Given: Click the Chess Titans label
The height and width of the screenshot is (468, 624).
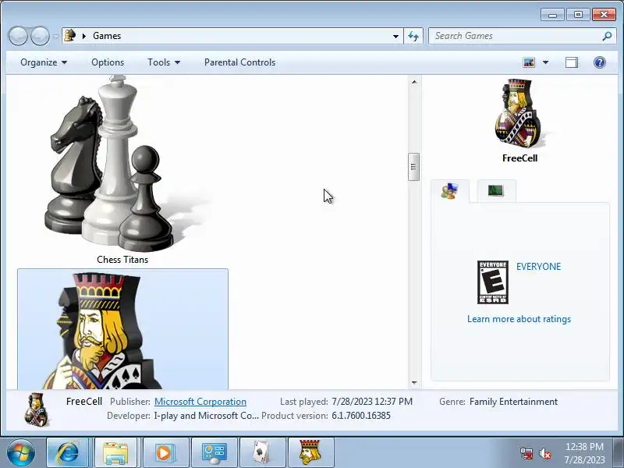Looking at the screenshot, I should pos(122,260).
